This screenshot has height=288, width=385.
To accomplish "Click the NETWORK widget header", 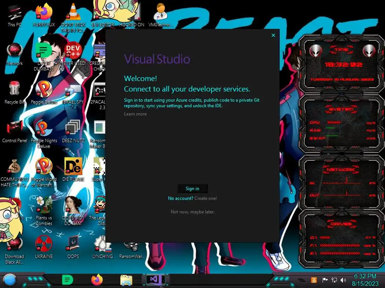I will pyautogui.click(x=341, y=169).
